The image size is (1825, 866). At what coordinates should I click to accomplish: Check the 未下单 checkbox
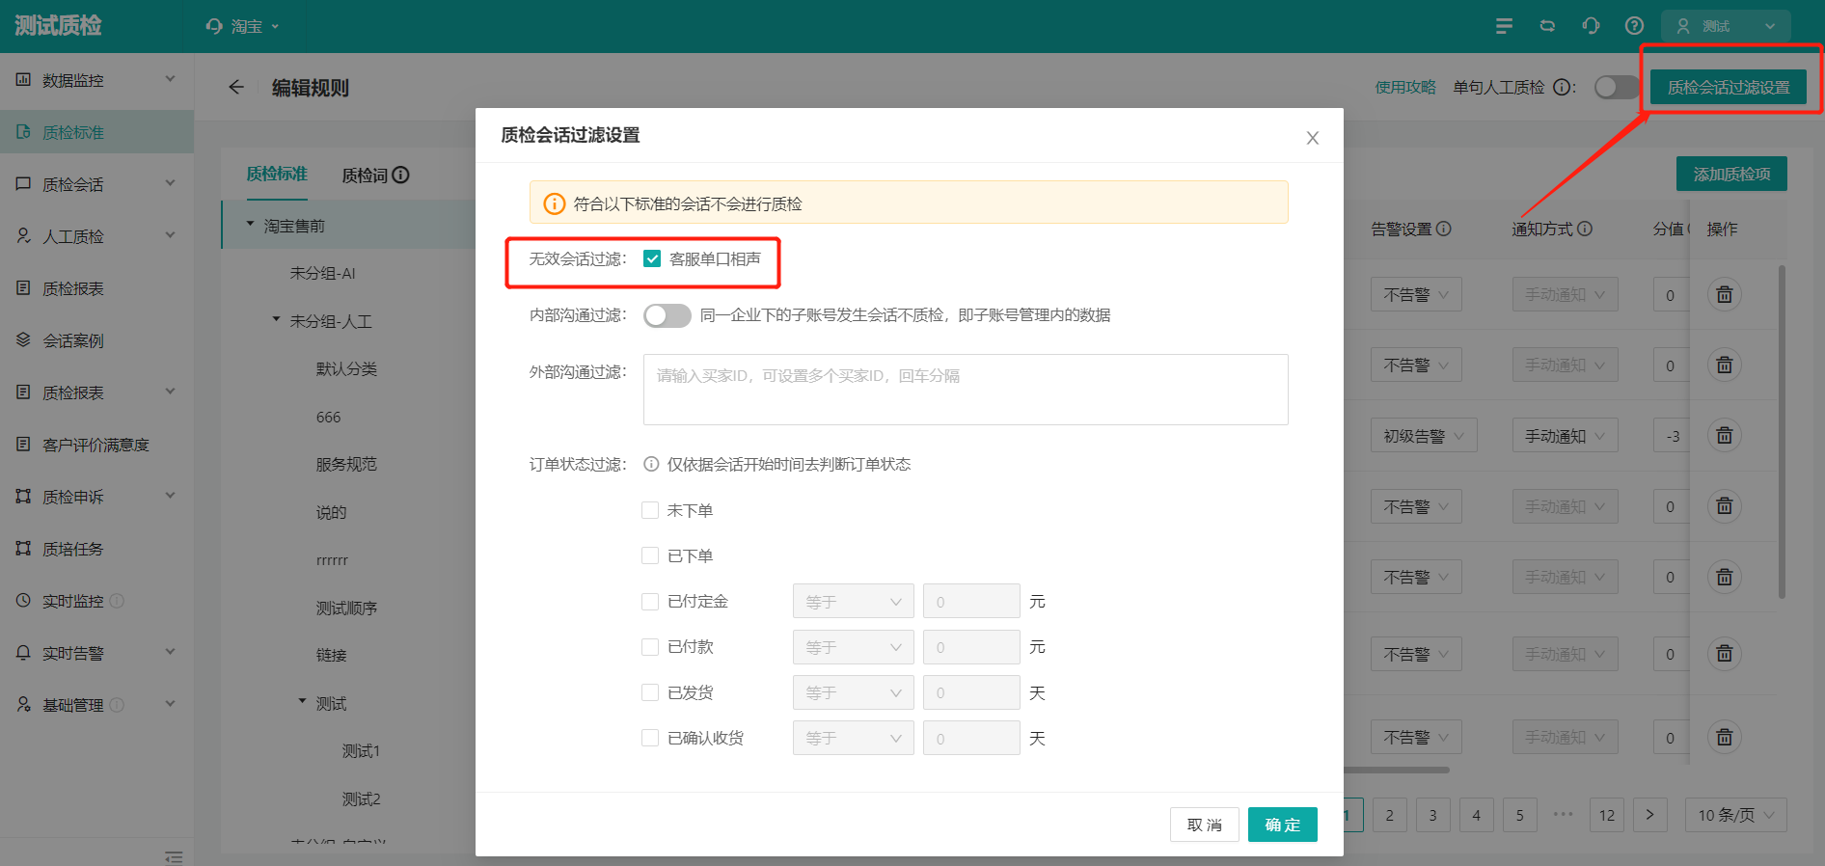tap(650, 510)
